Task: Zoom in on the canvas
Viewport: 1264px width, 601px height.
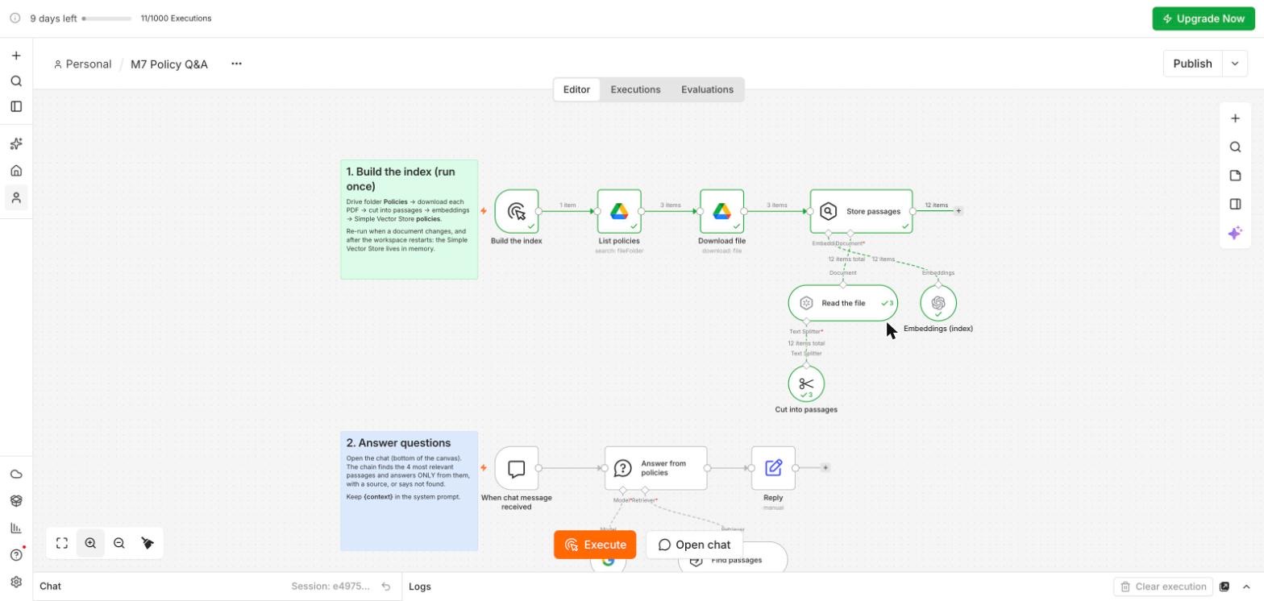Action: click(x=90, y=543)
